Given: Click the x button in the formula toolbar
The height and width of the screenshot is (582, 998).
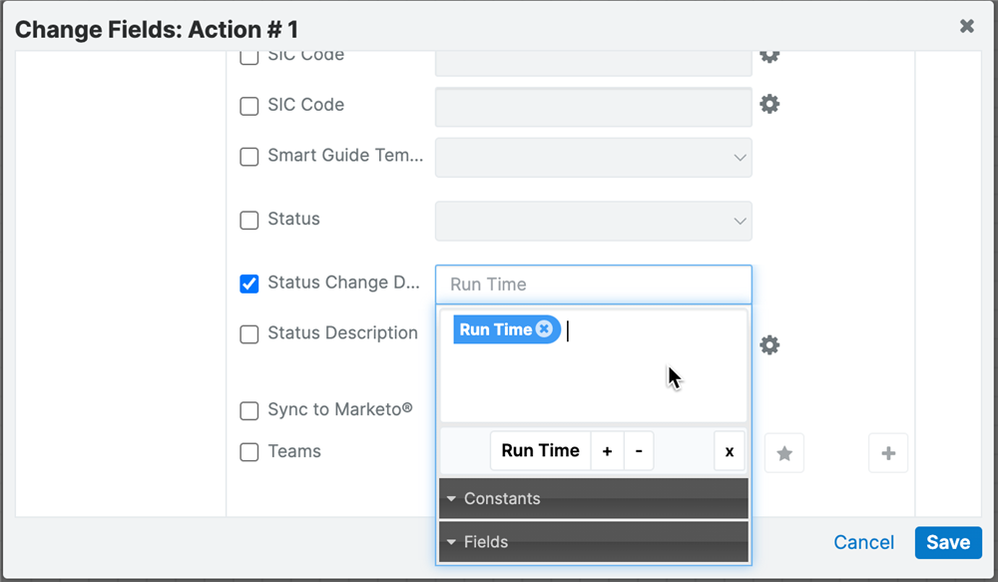Looking at the screenshot, I should (x=730, y=451).
